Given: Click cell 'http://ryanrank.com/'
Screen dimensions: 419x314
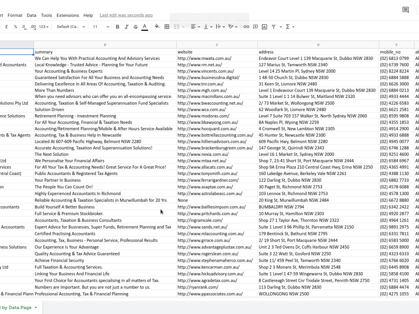Looking at the screenshot, I should pos(217,287).
